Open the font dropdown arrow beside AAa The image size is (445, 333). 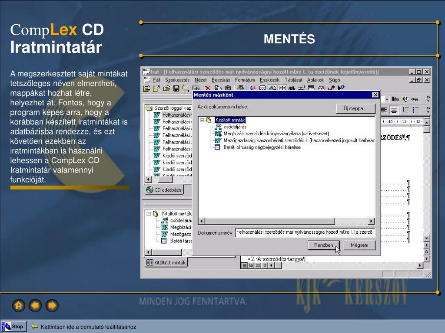click(387, 99)
